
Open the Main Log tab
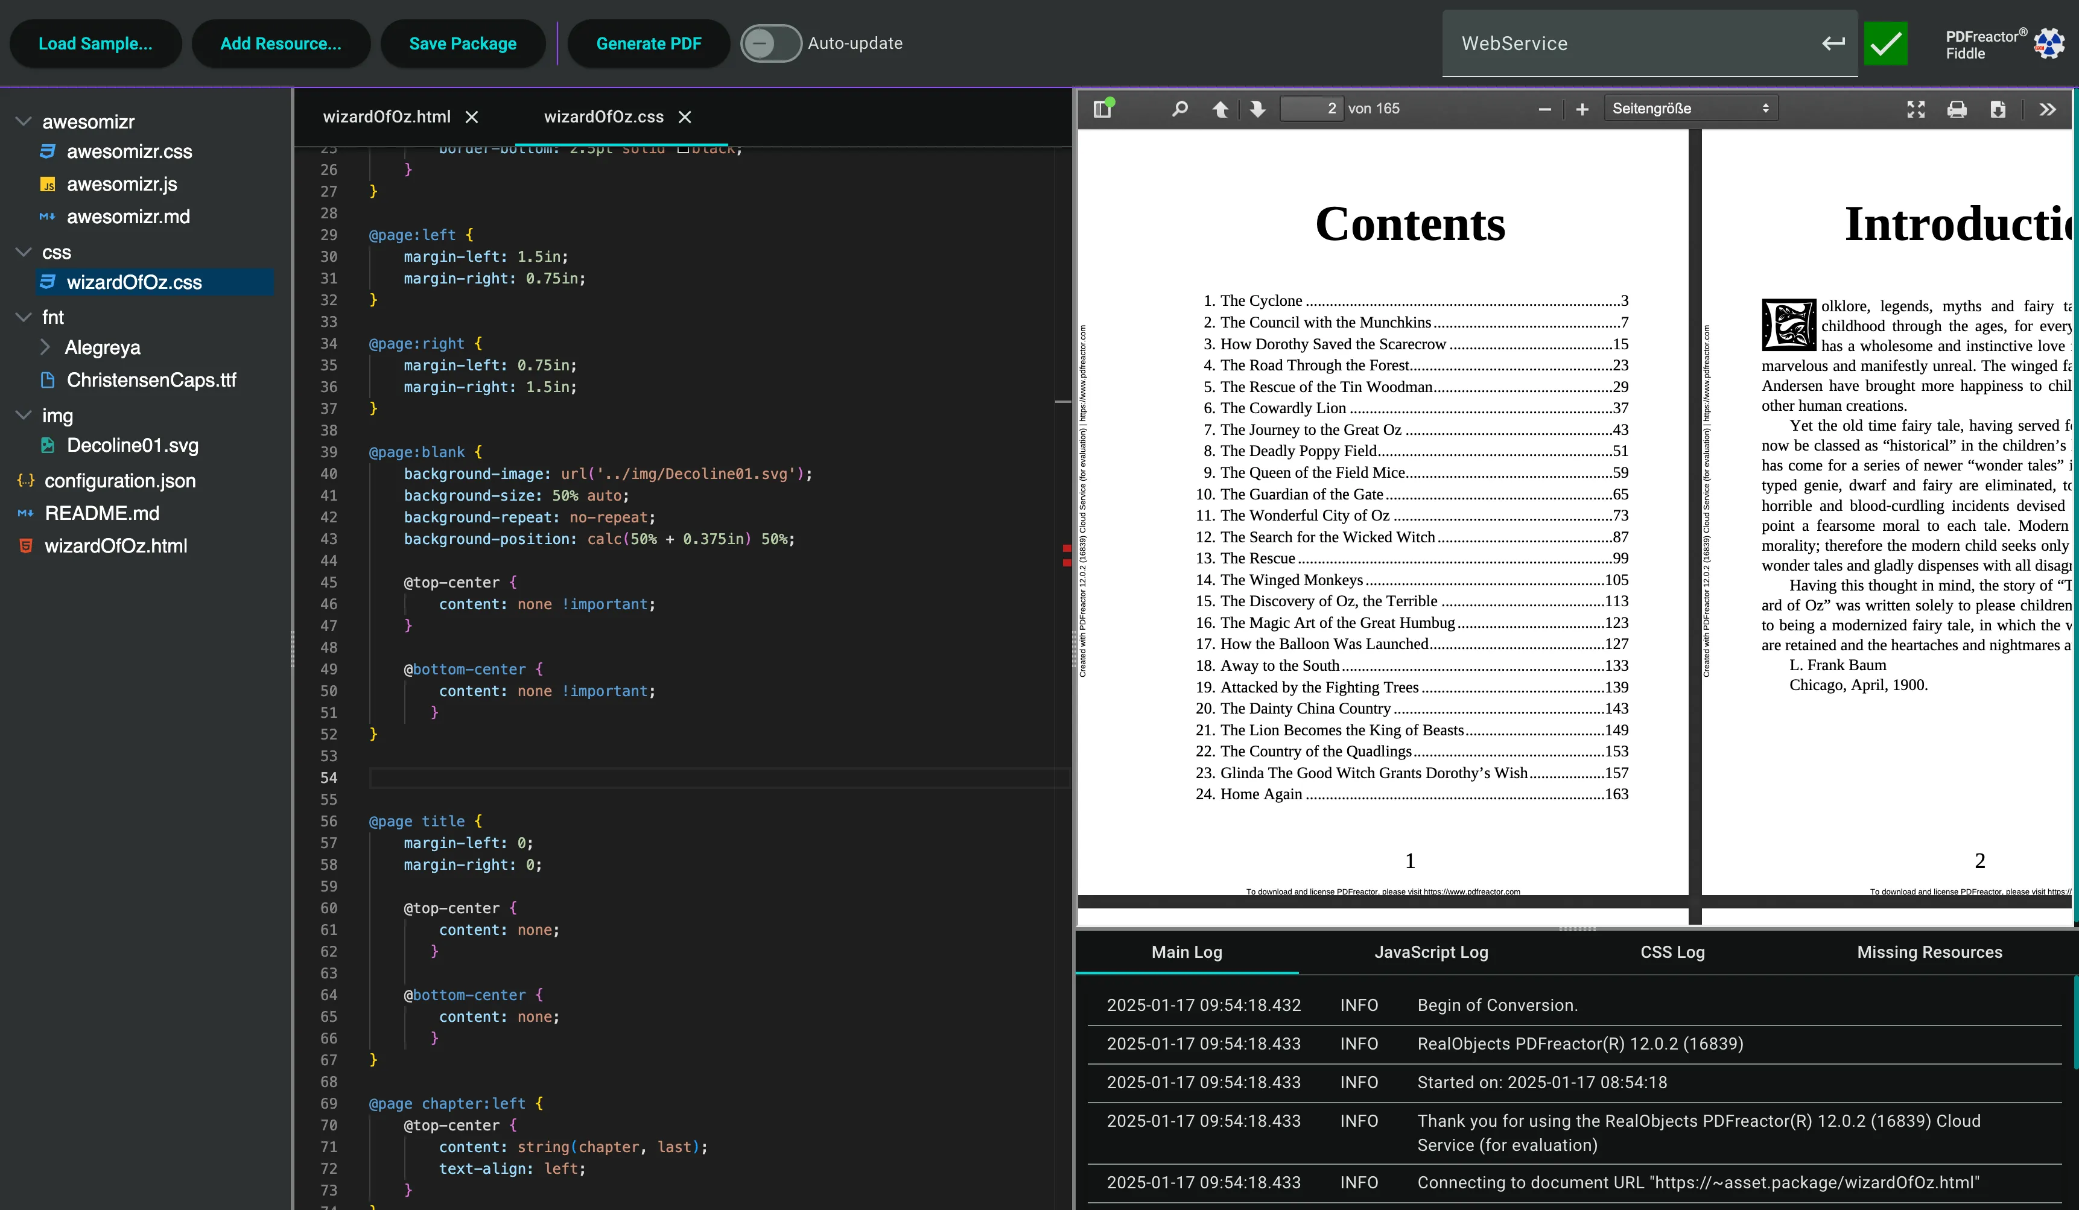[1186, 952]
